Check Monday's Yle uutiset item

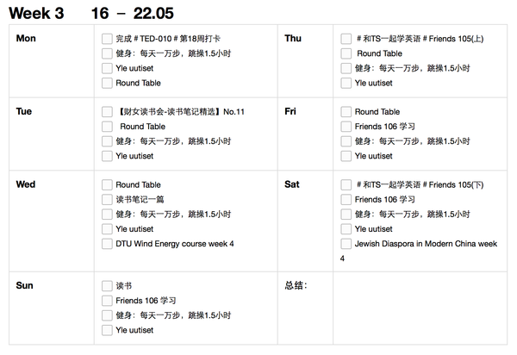pos(107,68)
